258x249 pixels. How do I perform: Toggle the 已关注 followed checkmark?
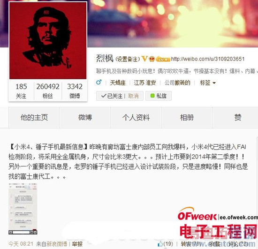point(111,96)
